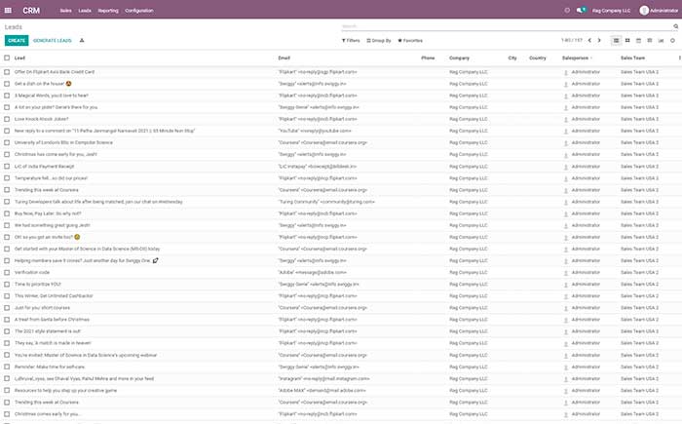
Task: Open the Reporting menu
Action: coord(108,11)
